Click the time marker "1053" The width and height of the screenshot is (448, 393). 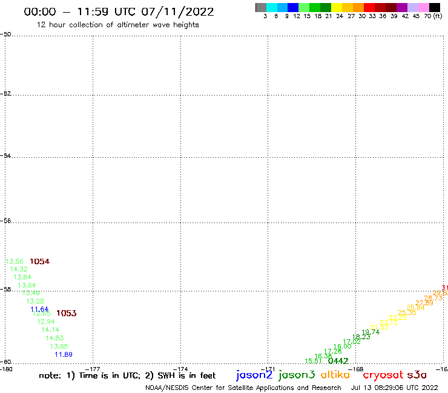coord(66,313)
